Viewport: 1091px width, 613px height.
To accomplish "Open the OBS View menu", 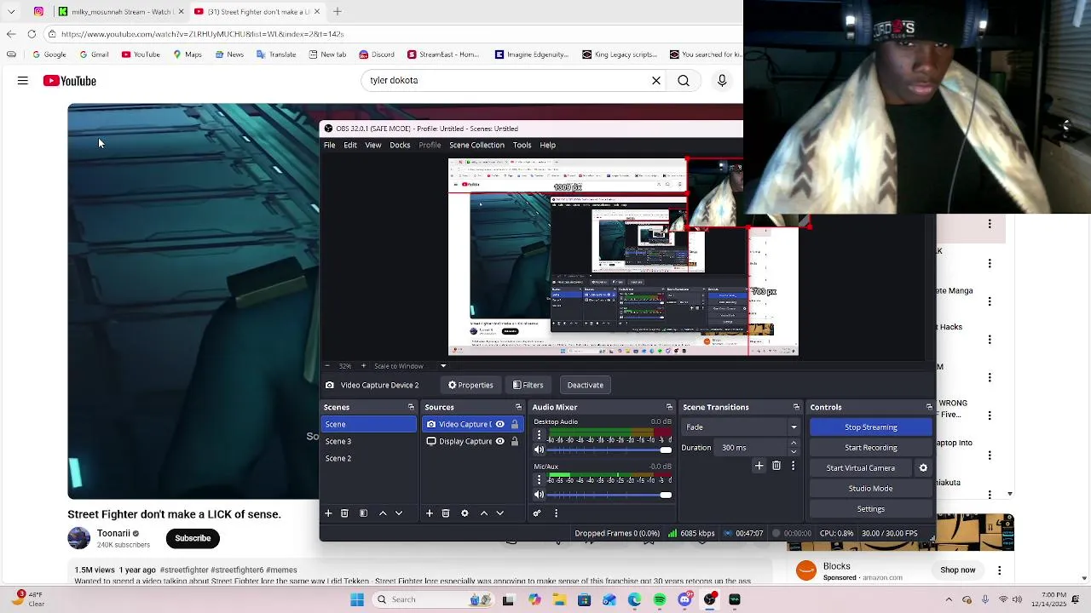I will pos(373,146).
